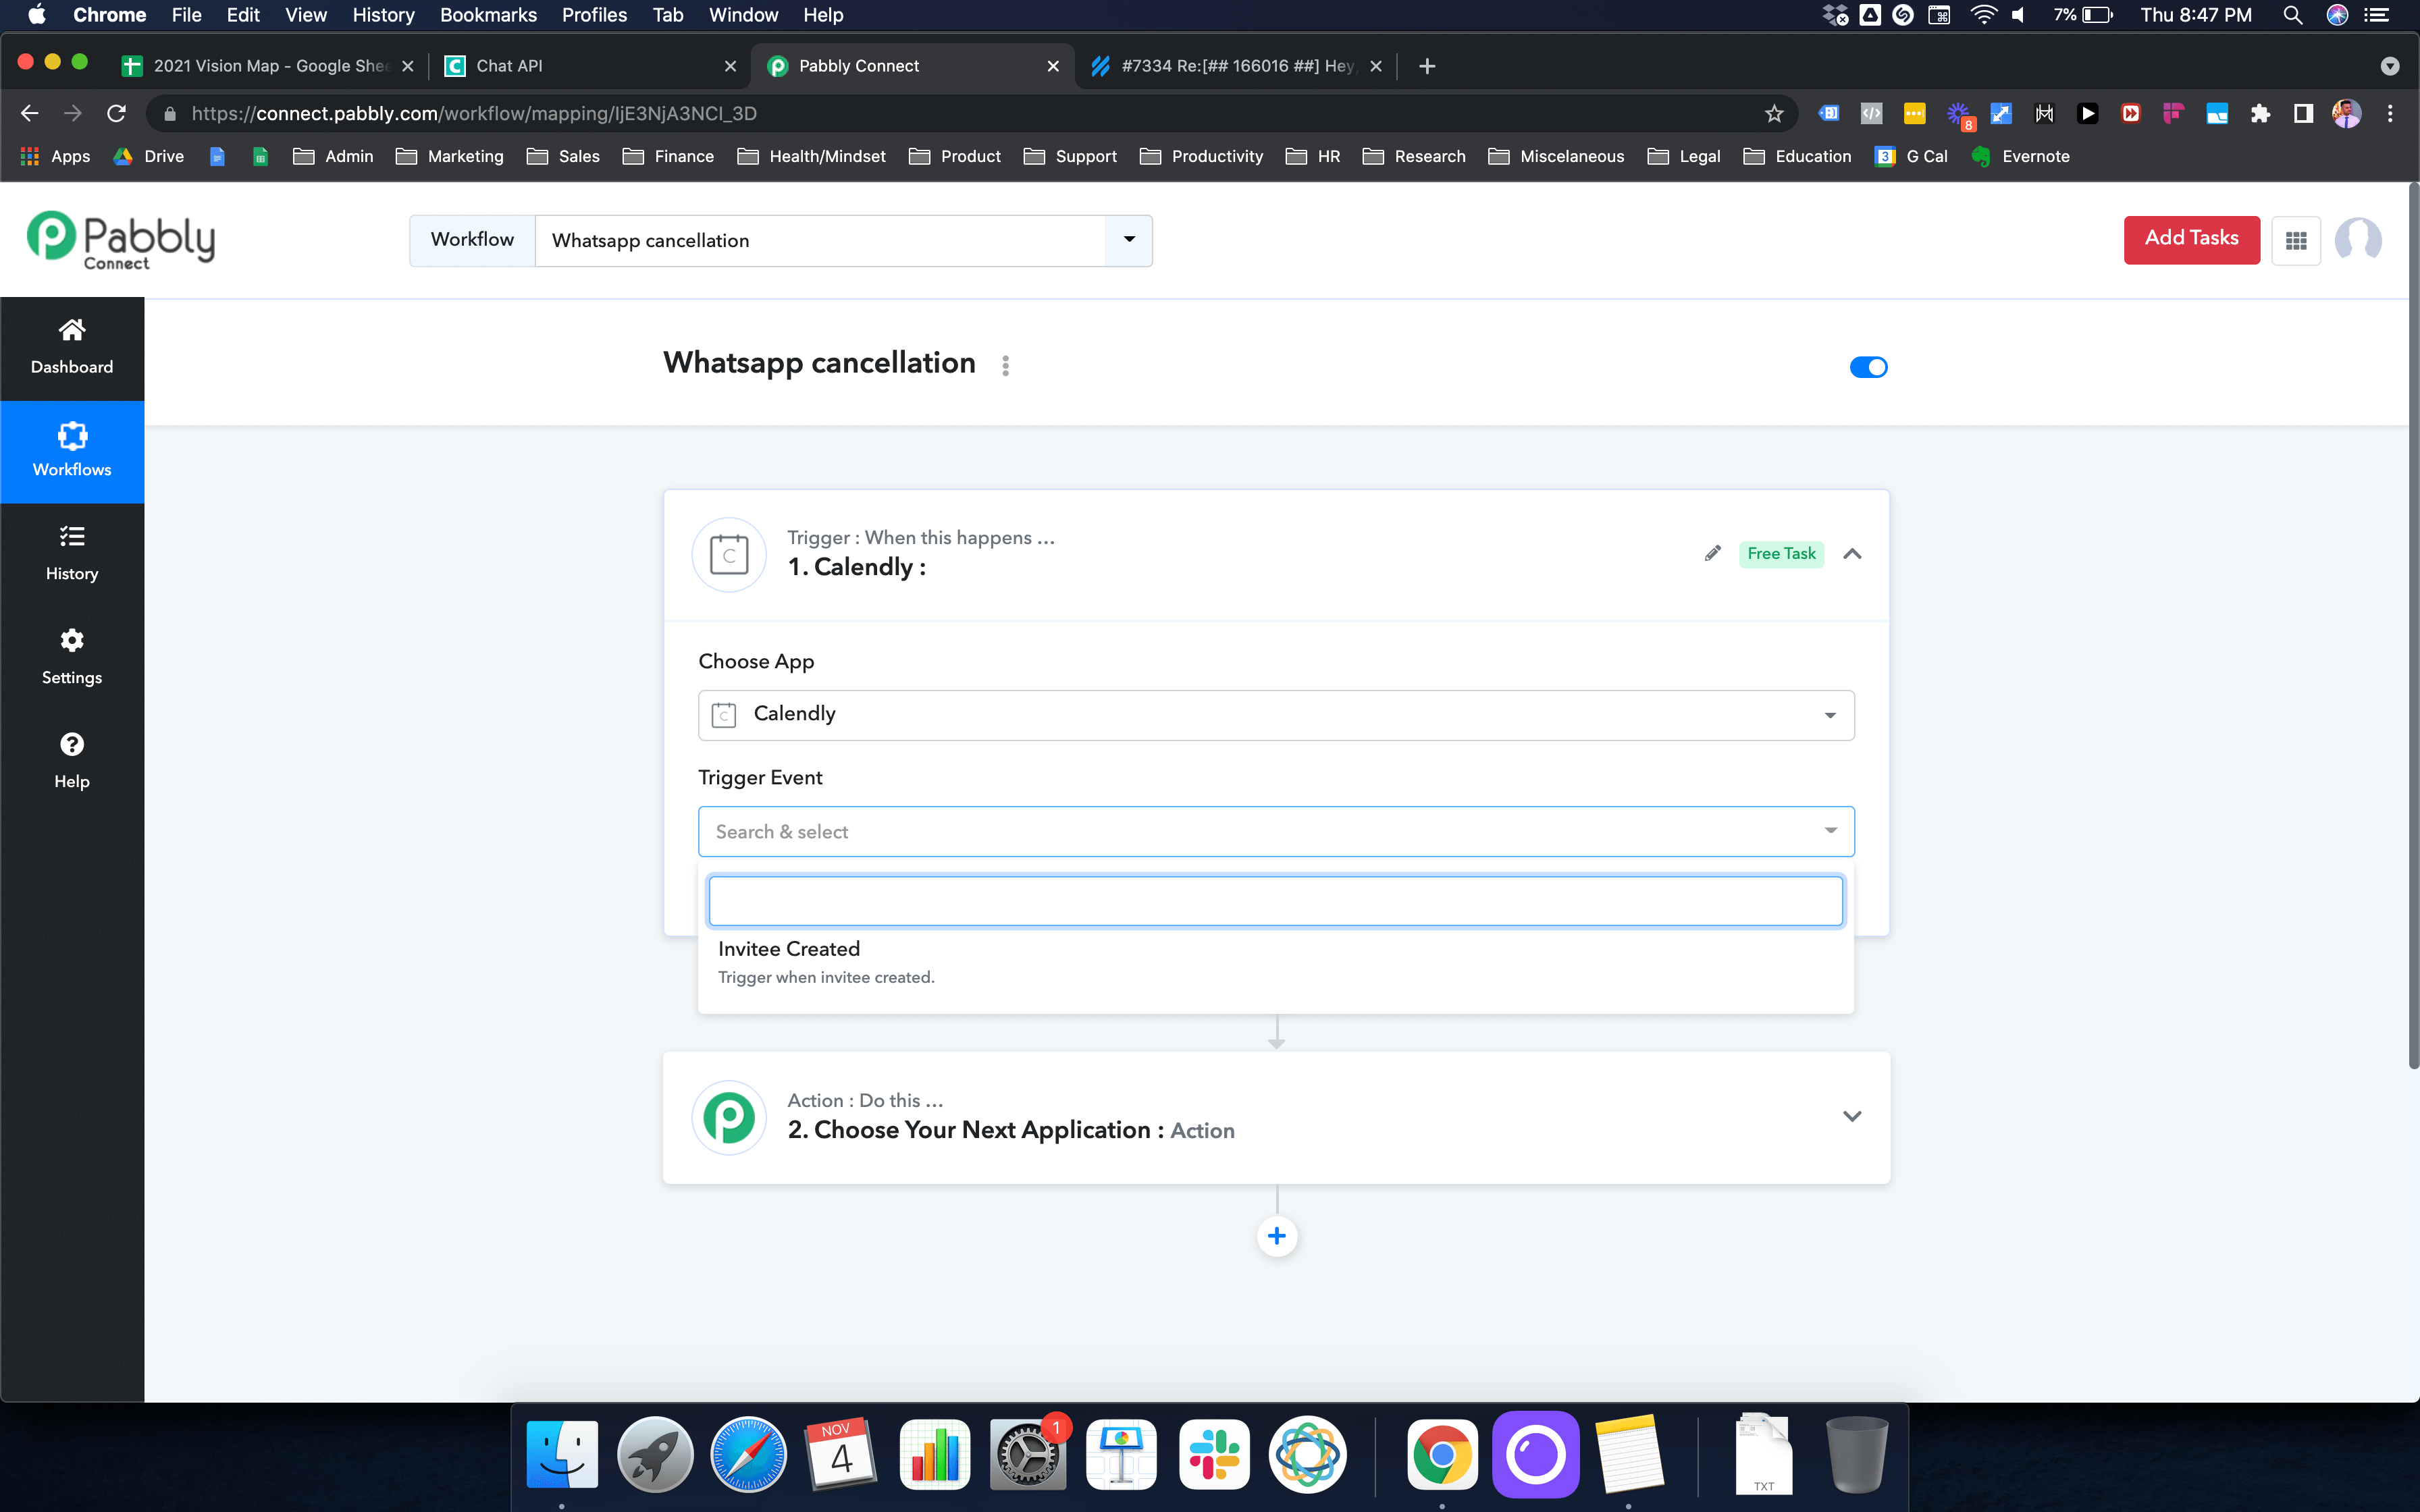
Task: Click the page vertical scrollbar
Action: tap(2413, 625)
